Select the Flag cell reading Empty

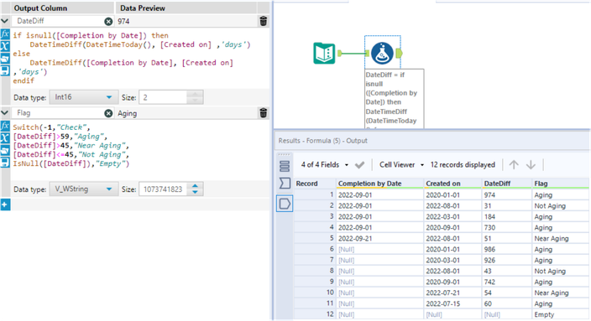tap(561, 314)
